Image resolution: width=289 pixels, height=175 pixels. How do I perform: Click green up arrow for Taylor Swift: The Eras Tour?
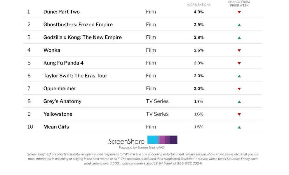[239, 76]
